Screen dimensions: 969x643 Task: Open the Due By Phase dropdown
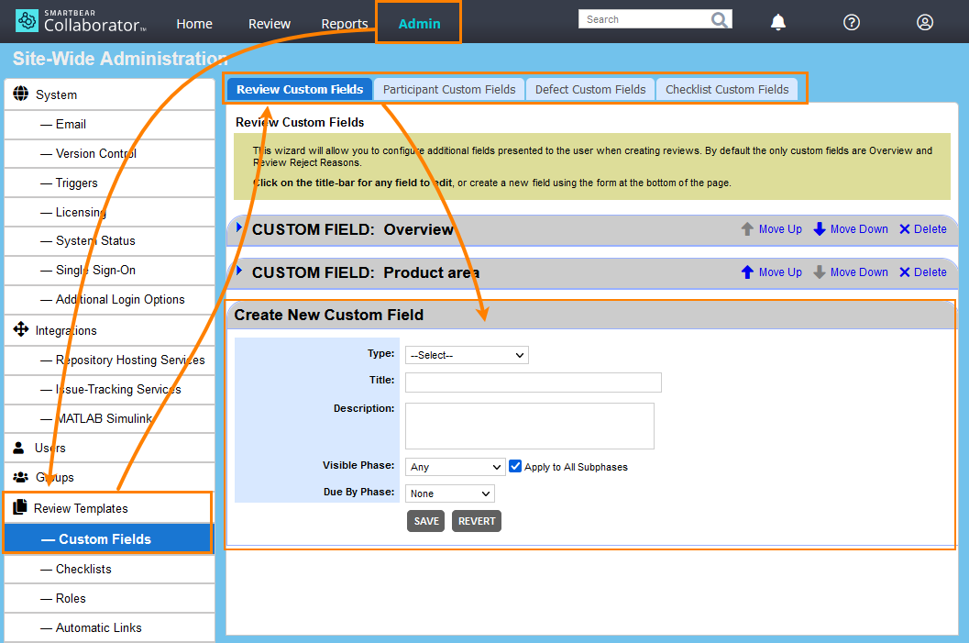pos(449,493)
